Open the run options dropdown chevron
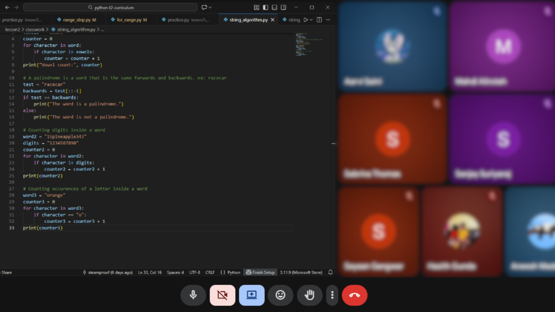The width and height of the screenshot is (555, 312). [311, 20]
